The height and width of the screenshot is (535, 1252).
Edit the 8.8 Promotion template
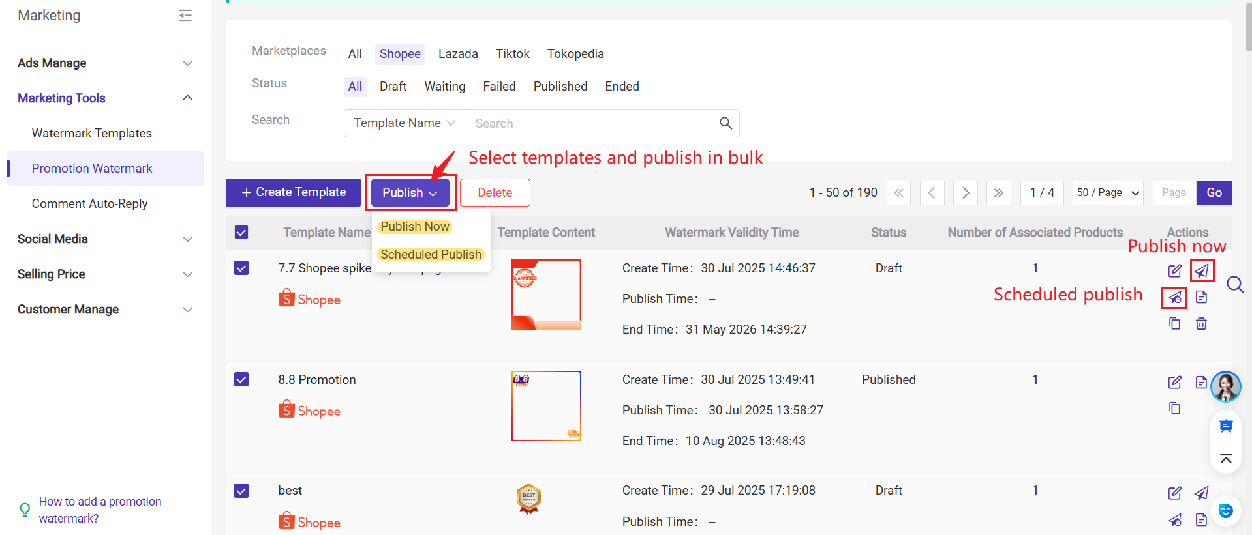click(x=1174, y=382)
